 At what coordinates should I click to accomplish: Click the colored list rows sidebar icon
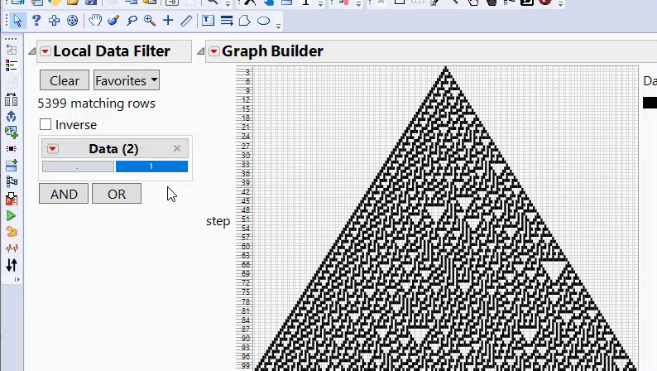click(x=12, y=65)
